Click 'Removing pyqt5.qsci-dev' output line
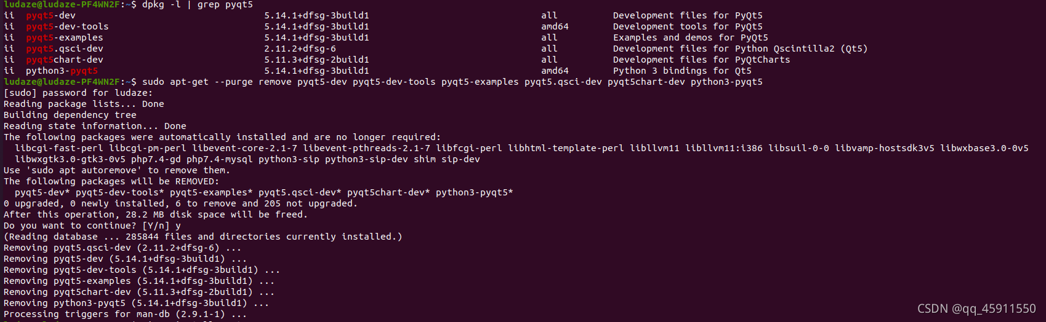 tap(123, 248)
